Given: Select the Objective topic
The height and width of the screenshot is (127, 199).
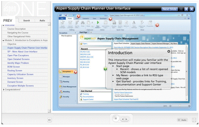Looking at the screenshot, I should [x=12, y=44].
